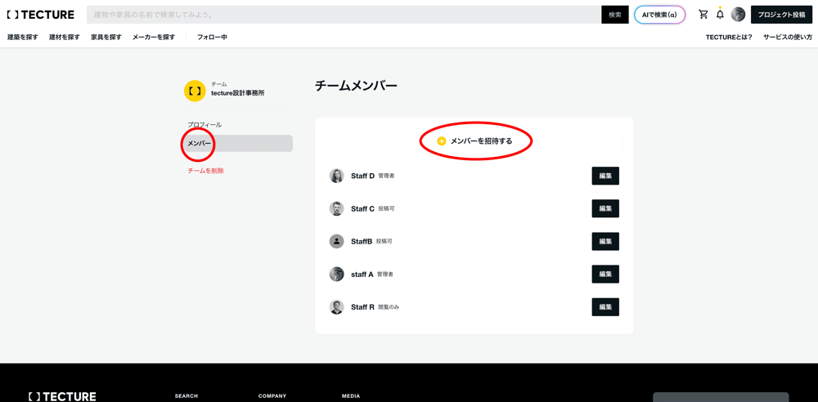
Task: Open the user profile avatar menu
Action: click(738, 15)
